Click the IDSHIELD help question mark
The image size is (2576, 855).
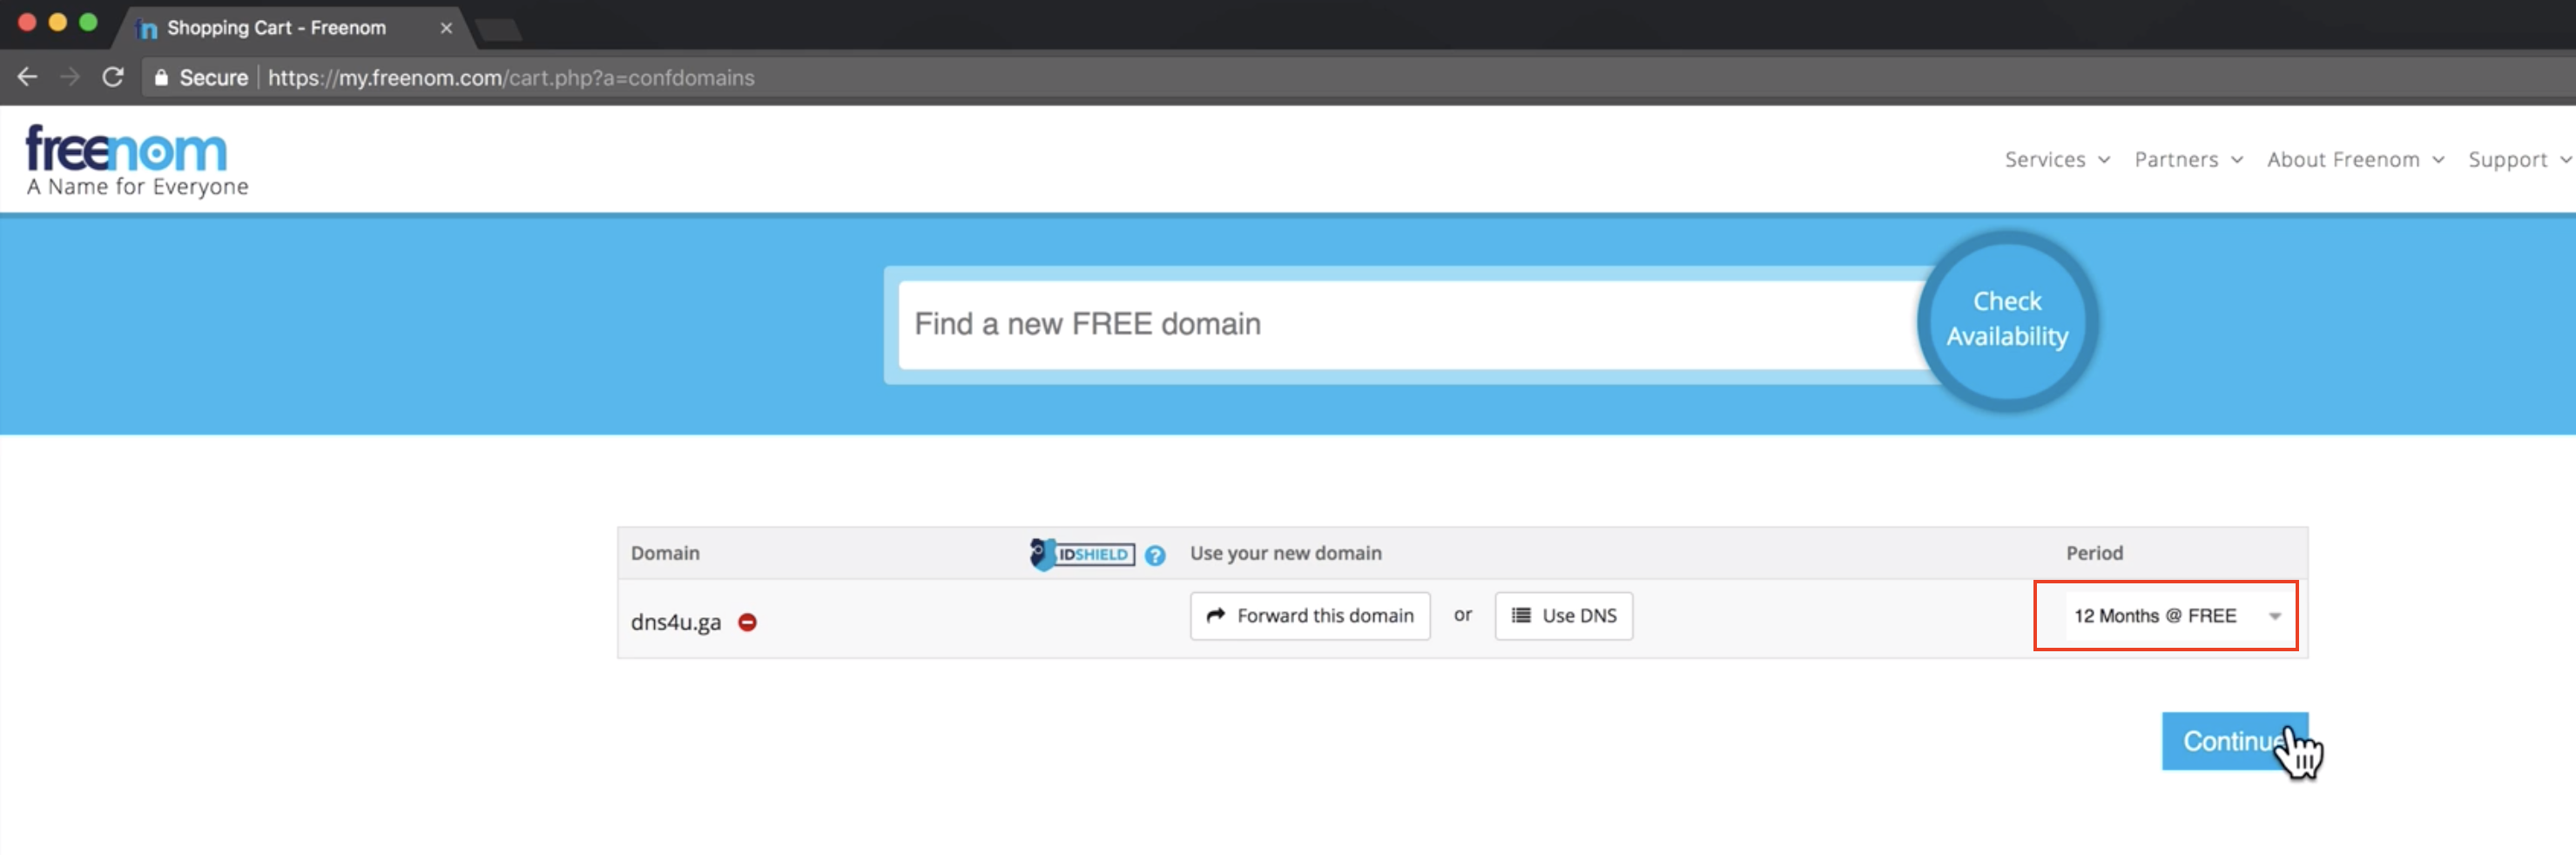click(1155, 555)
